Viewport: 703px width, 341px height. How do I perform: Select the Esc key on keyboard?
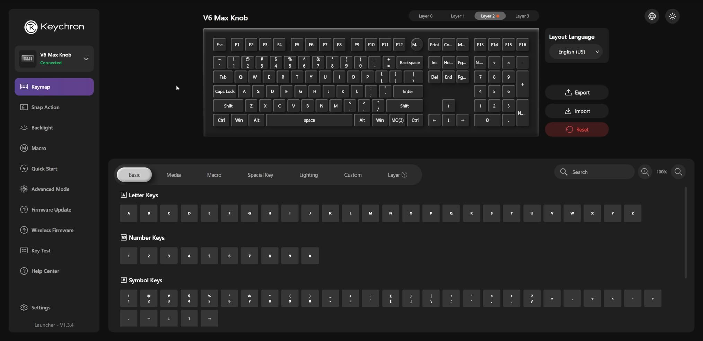point(219,44)
